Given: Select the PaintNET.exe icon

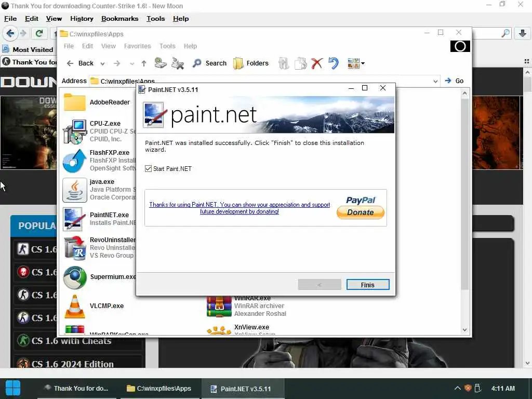Looking at the screenshot, I should pos(73,219).
